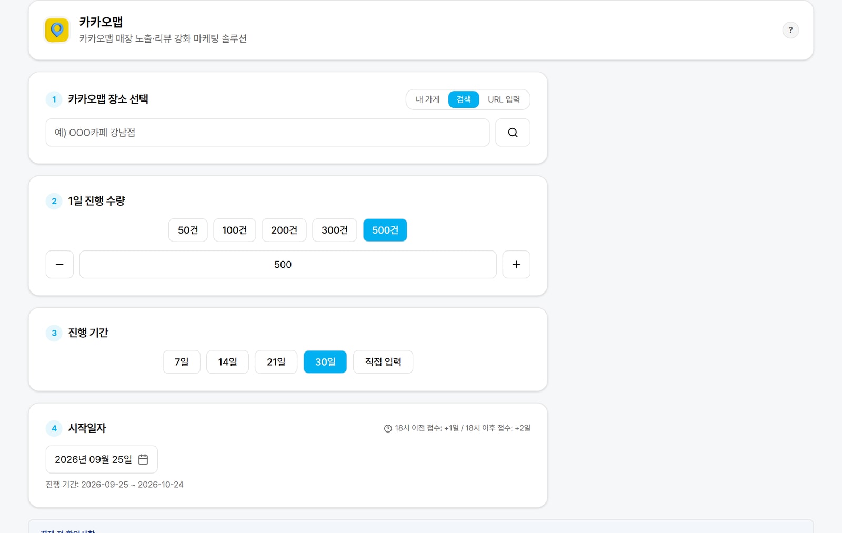Click the 카카오맵 title text
Viewport: 842px width, 533px height.
[101, 22]
